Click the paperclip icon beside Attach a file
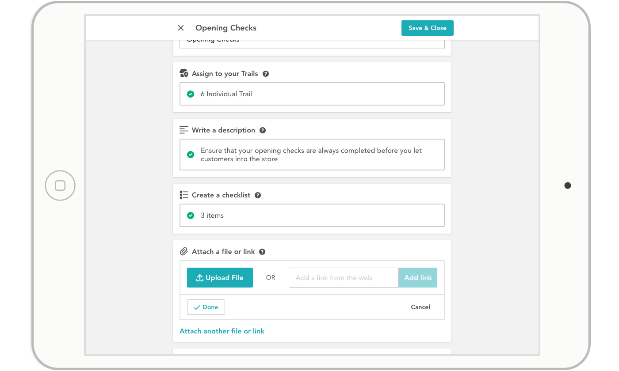This screenshot has width=619, height=371. point(183,251)
